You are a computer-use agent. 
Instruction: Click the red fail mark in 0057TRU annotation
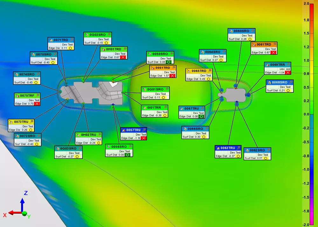coord(144,138)
